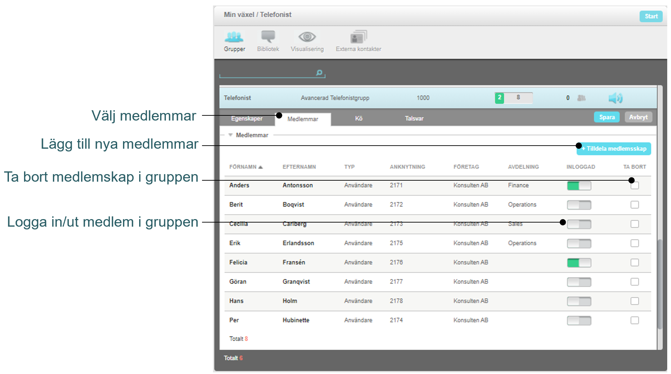
Task: Check Ta bort box for Göran Granqvist
Action: (635, 282)
